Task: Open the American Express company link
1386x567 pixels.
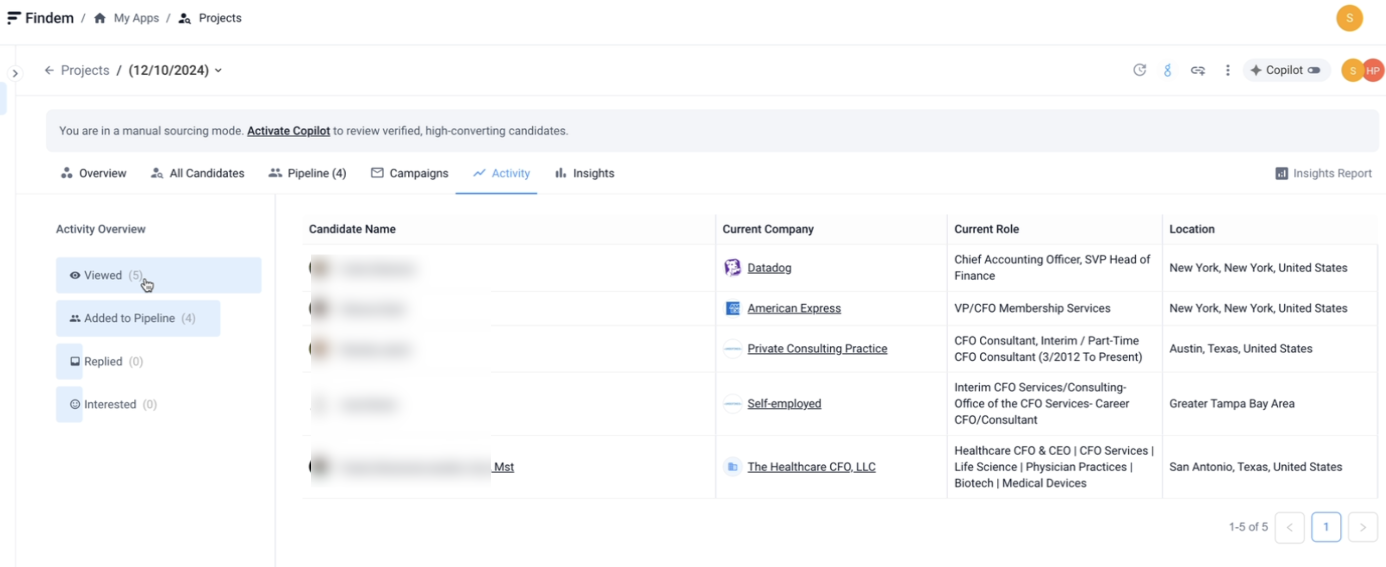Action: (794, 309)
